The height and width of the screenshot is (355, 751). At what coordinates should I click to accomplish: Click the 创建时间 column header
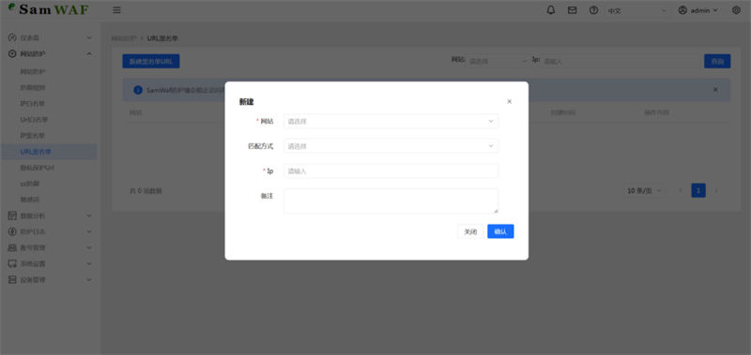562,112
